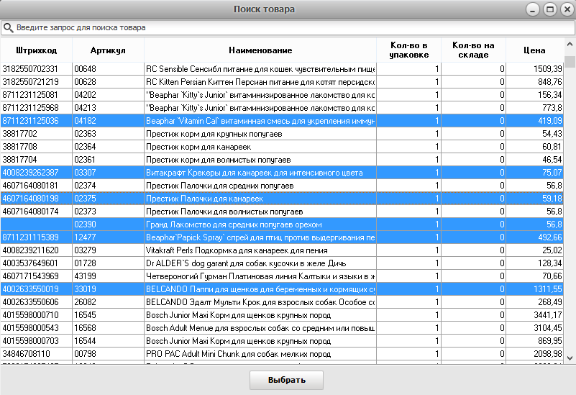The width and height of the screenshot is (576, 395).
Task: Click barcode 4015598000710
Action: point(30,315)
